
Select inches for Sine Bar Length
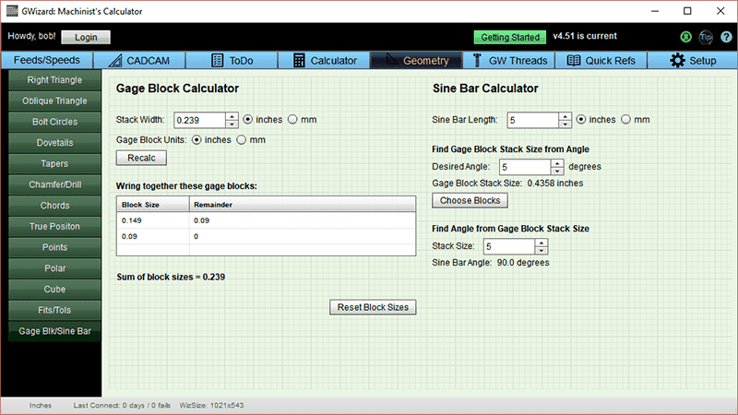[581, 120]
